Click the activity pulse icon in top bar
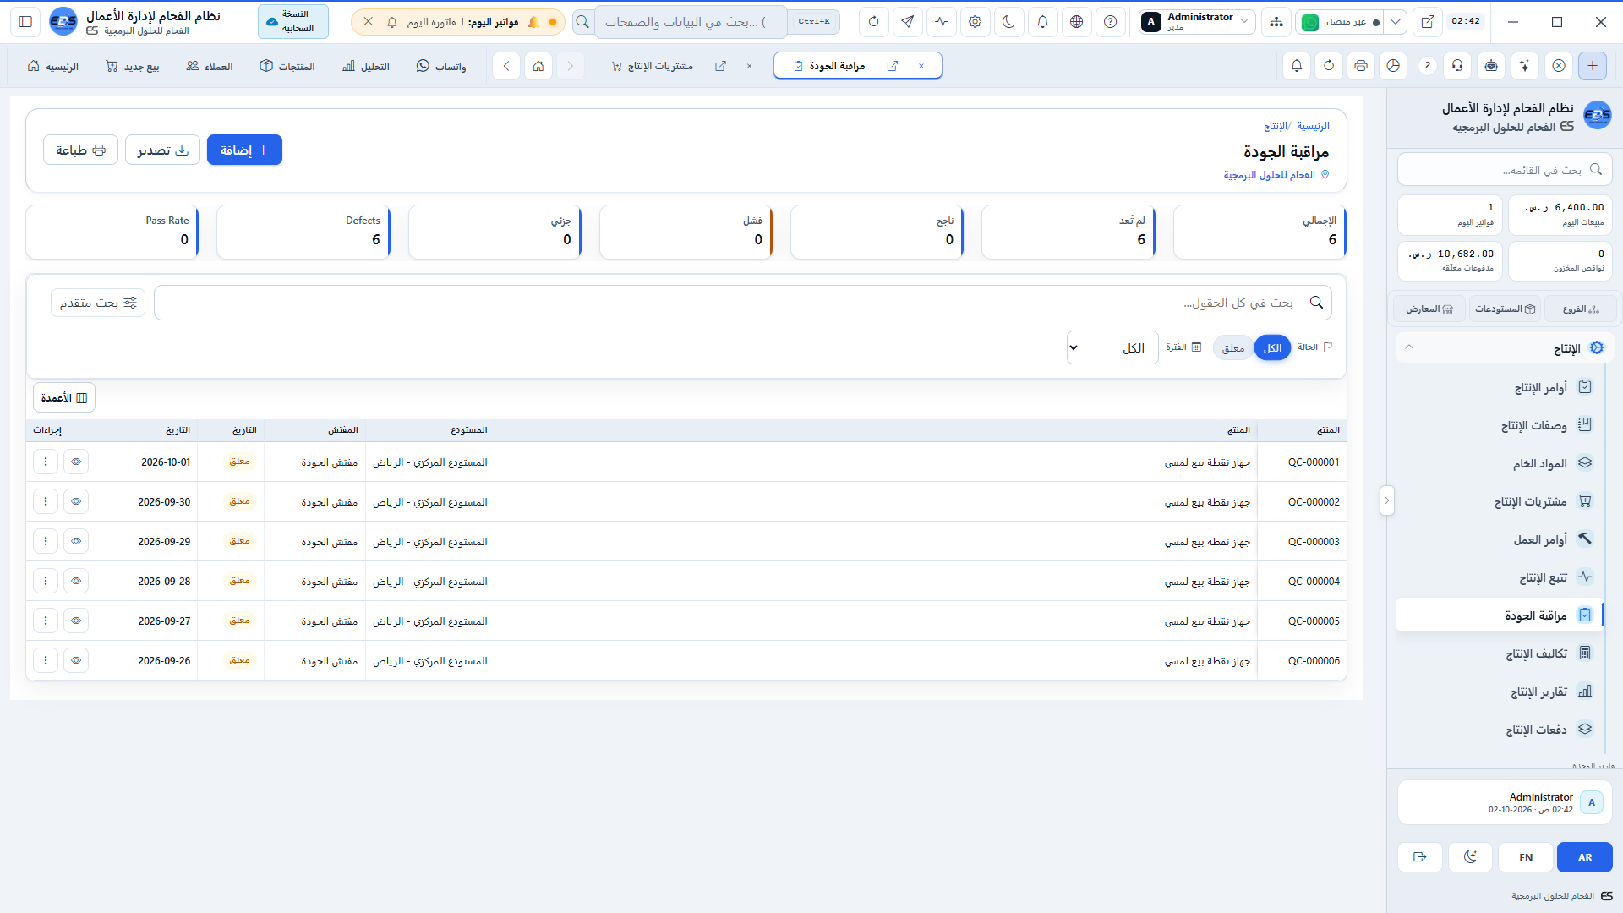Screen dimensions: 1623x913 click(941, 22)
